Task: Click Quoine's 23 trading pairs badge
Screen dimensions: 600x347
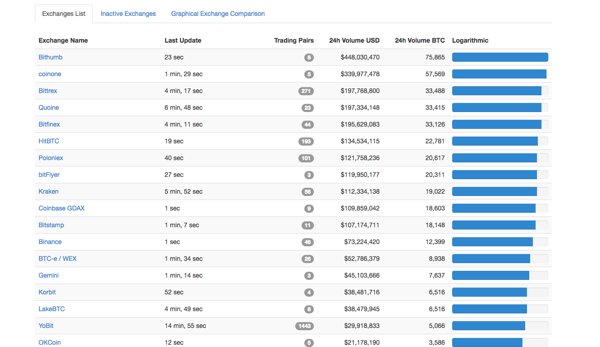Action: (x=307, y=108)
